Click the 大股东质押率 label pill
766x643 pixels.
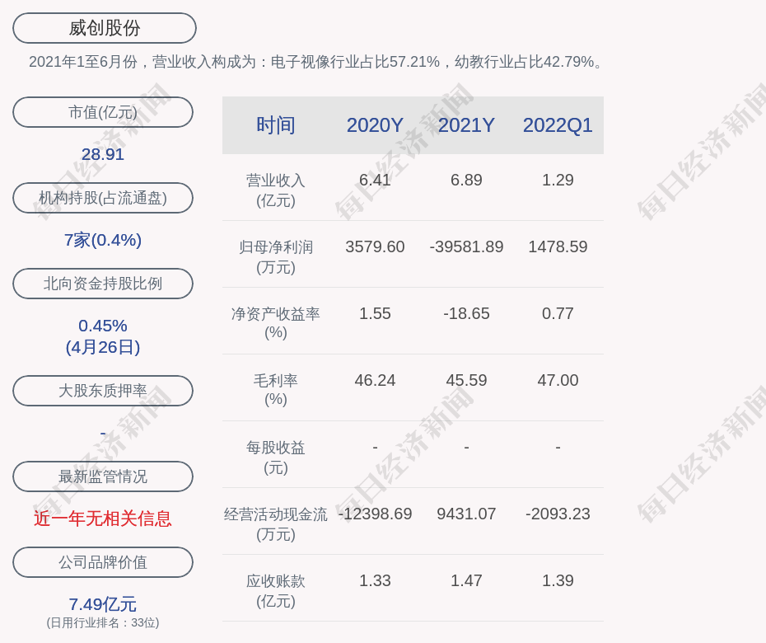(103, 391)
